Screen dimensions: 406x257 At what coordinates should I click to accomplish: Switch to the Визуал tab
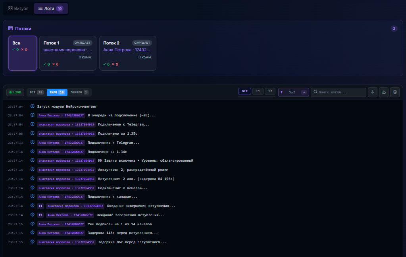18,9
